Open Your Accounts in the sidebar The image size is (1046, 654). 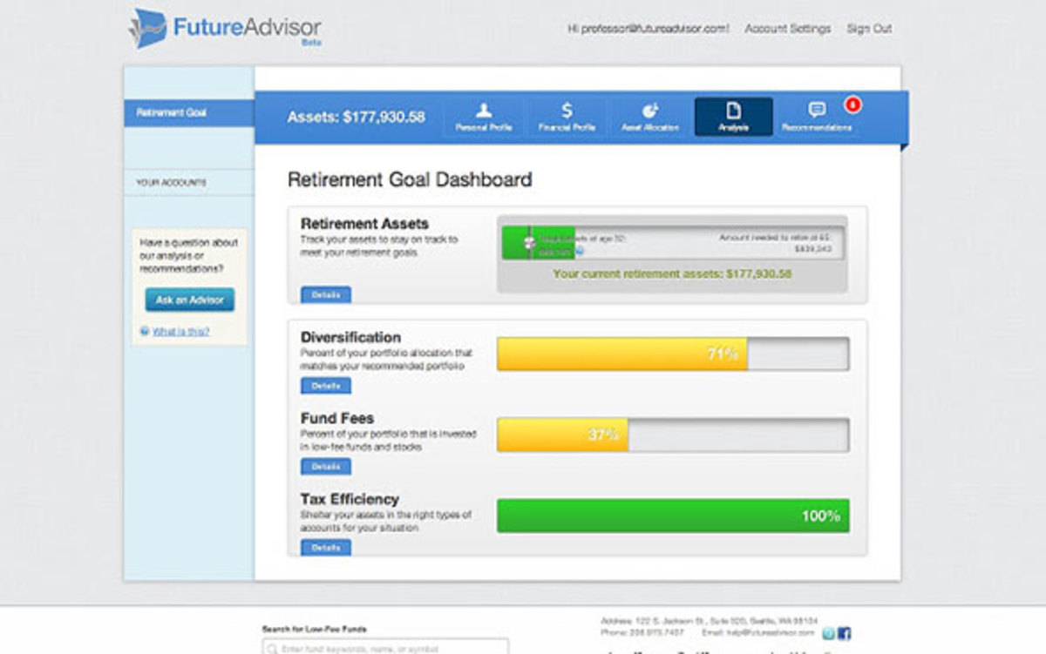click(189, 183)
